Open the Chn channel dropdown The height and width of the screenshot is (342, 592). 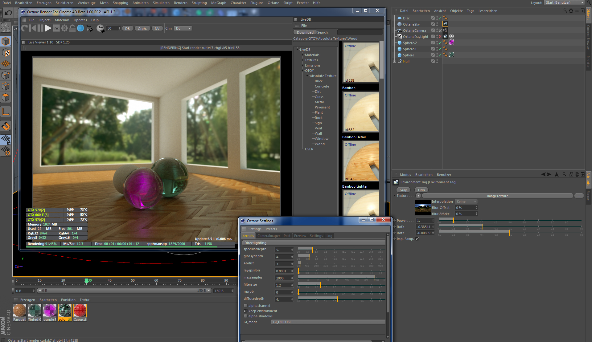pos(183,28)
